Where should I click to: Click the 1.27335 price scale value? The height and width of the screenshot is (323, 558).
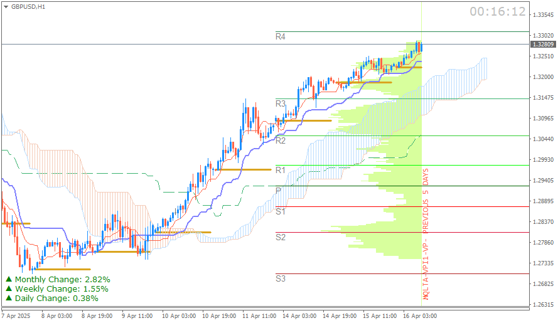tap(543, 263)
